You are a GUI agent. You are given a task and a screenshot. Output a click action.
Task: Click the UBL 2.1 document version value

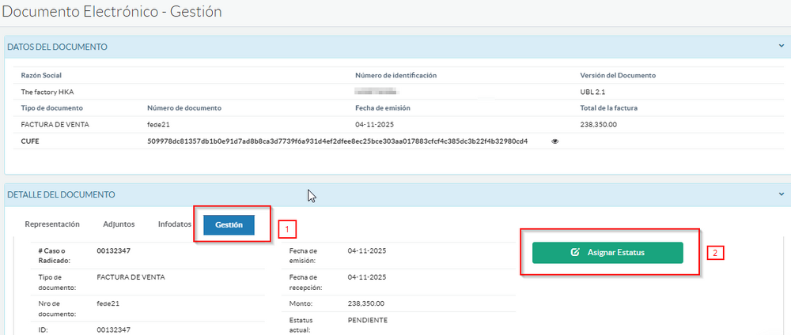point(592,92)
